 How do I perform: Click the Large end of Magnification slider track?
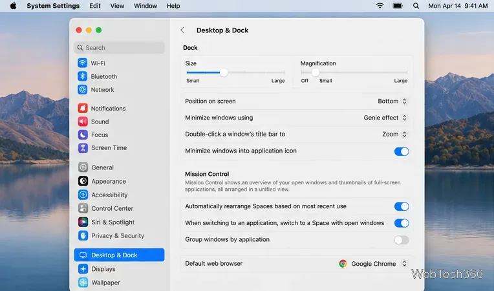coord(406,72)
